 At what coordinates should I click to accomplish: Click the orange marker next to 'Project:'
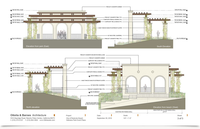(85, 115)
